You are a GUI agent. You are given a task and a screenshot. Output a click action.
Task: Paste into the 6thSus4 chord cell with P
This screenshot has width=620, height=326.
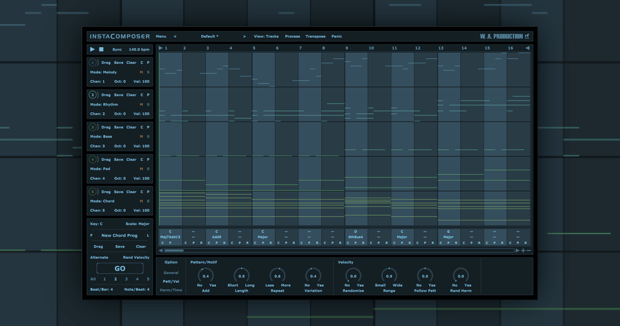point(356,243)
